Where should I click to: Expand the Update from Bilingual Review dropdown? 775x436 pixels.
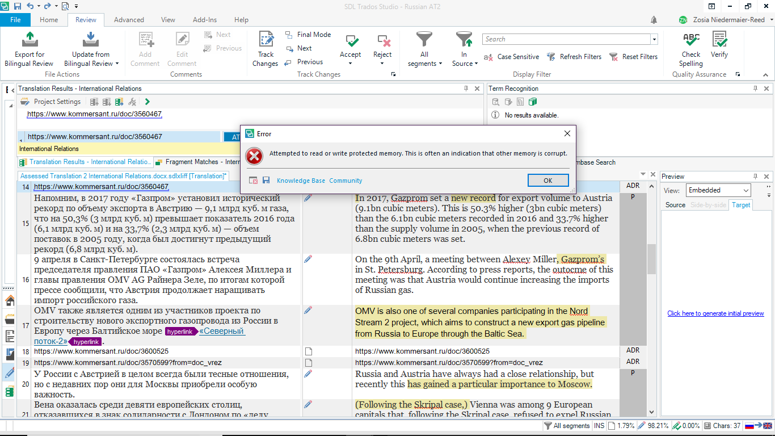117,64
